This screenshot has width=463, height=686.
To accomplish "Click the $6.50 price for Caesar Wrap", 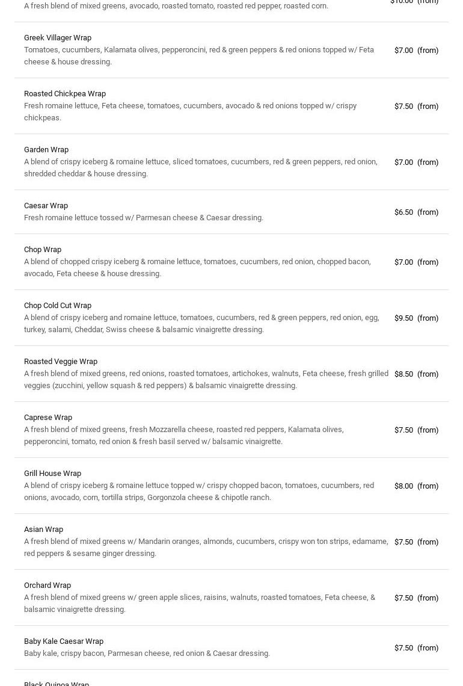I will (403, 212).
